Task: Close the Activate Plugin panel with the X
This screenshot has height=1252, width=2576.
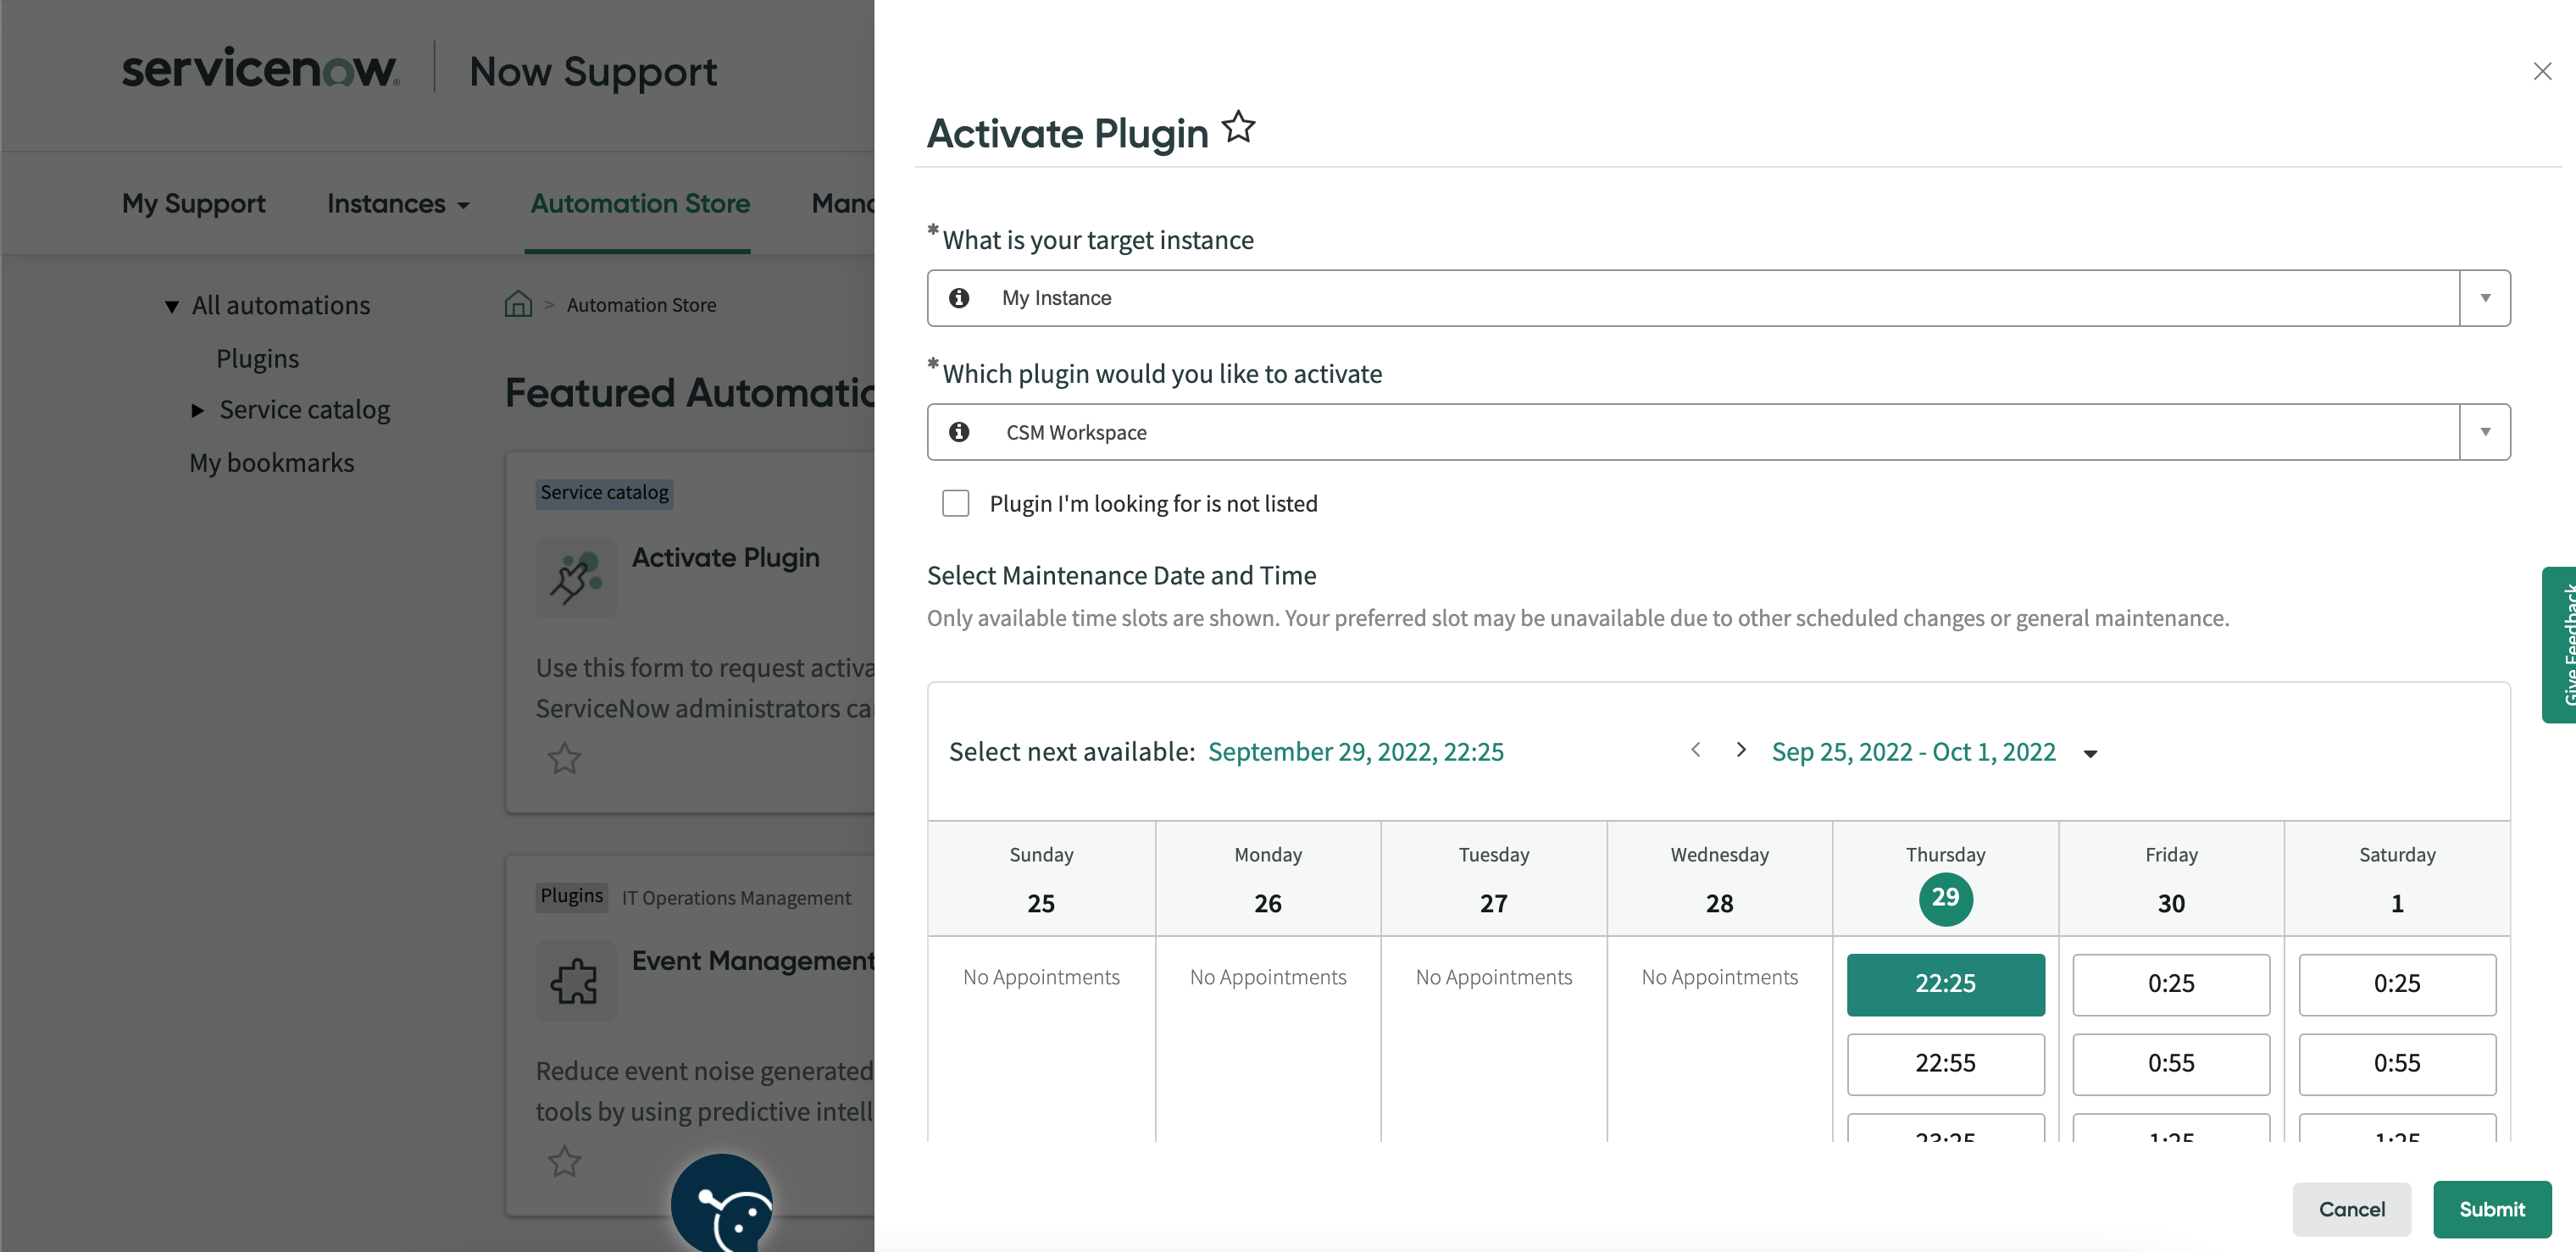Action: [2542, 71]
